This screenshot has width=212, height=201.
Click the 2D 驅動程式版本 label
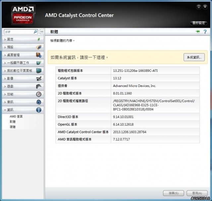pos(70,93)
